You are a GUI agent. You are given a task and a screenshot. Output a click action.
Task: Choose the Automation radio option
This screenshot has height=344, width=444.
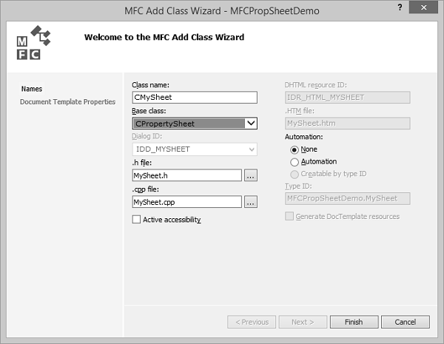tap(295, 162)
